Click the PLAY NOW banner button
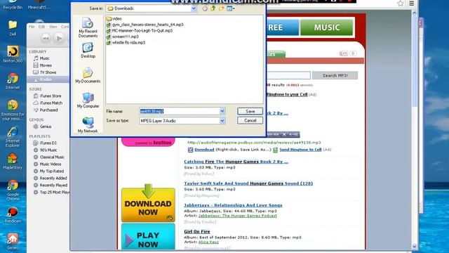 148,237
